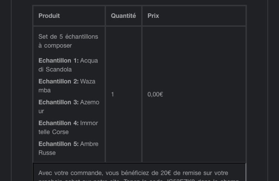
Task: Click the bold "Echantillon 5:" label
Action: coord(58,143)
